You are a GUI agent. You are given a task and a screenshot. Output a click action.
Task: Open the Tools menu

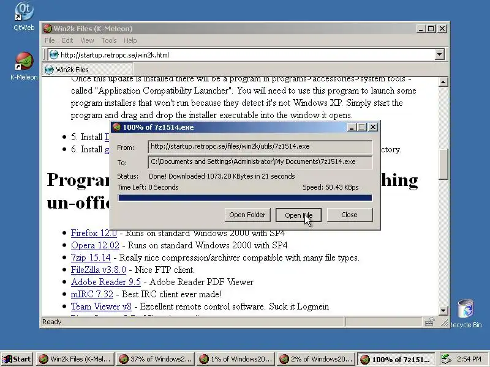109,40
